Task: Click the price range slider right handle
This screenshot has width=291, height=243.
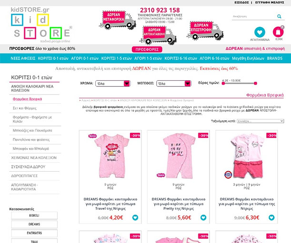Action: [256, 83]
